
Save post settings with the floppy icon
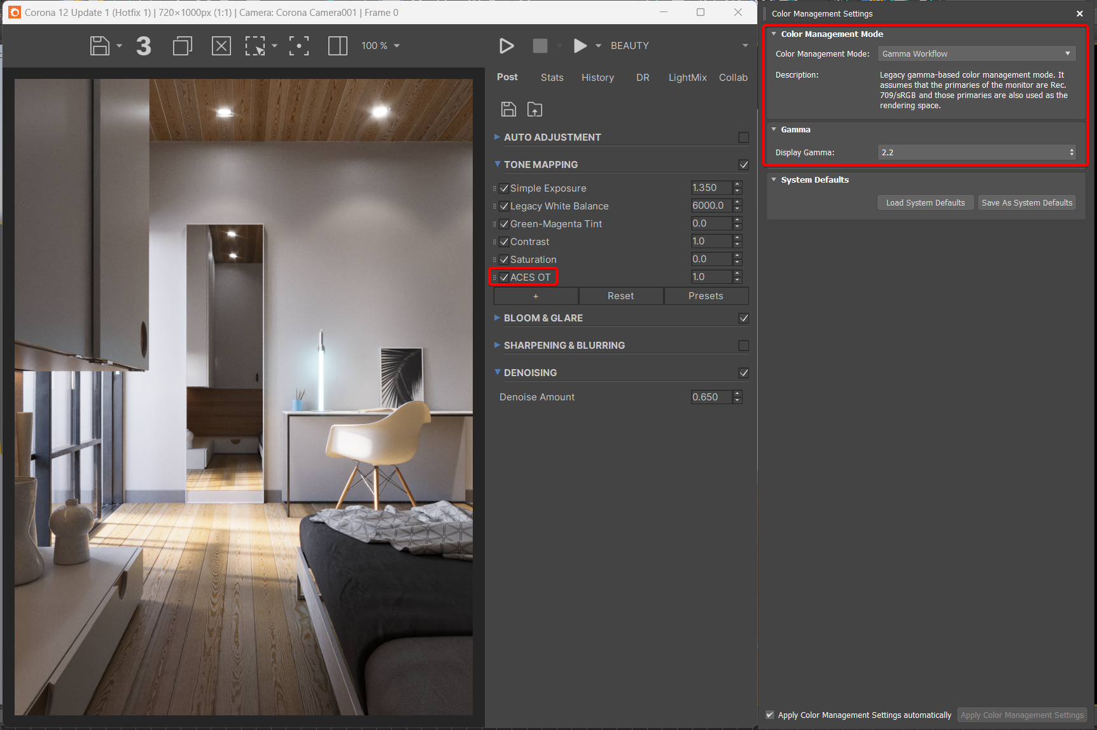(508, 109)
